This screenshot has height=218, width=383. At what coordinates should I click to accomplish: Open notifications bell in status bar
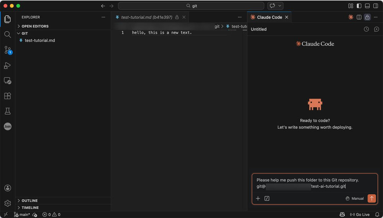click(377, 215)
